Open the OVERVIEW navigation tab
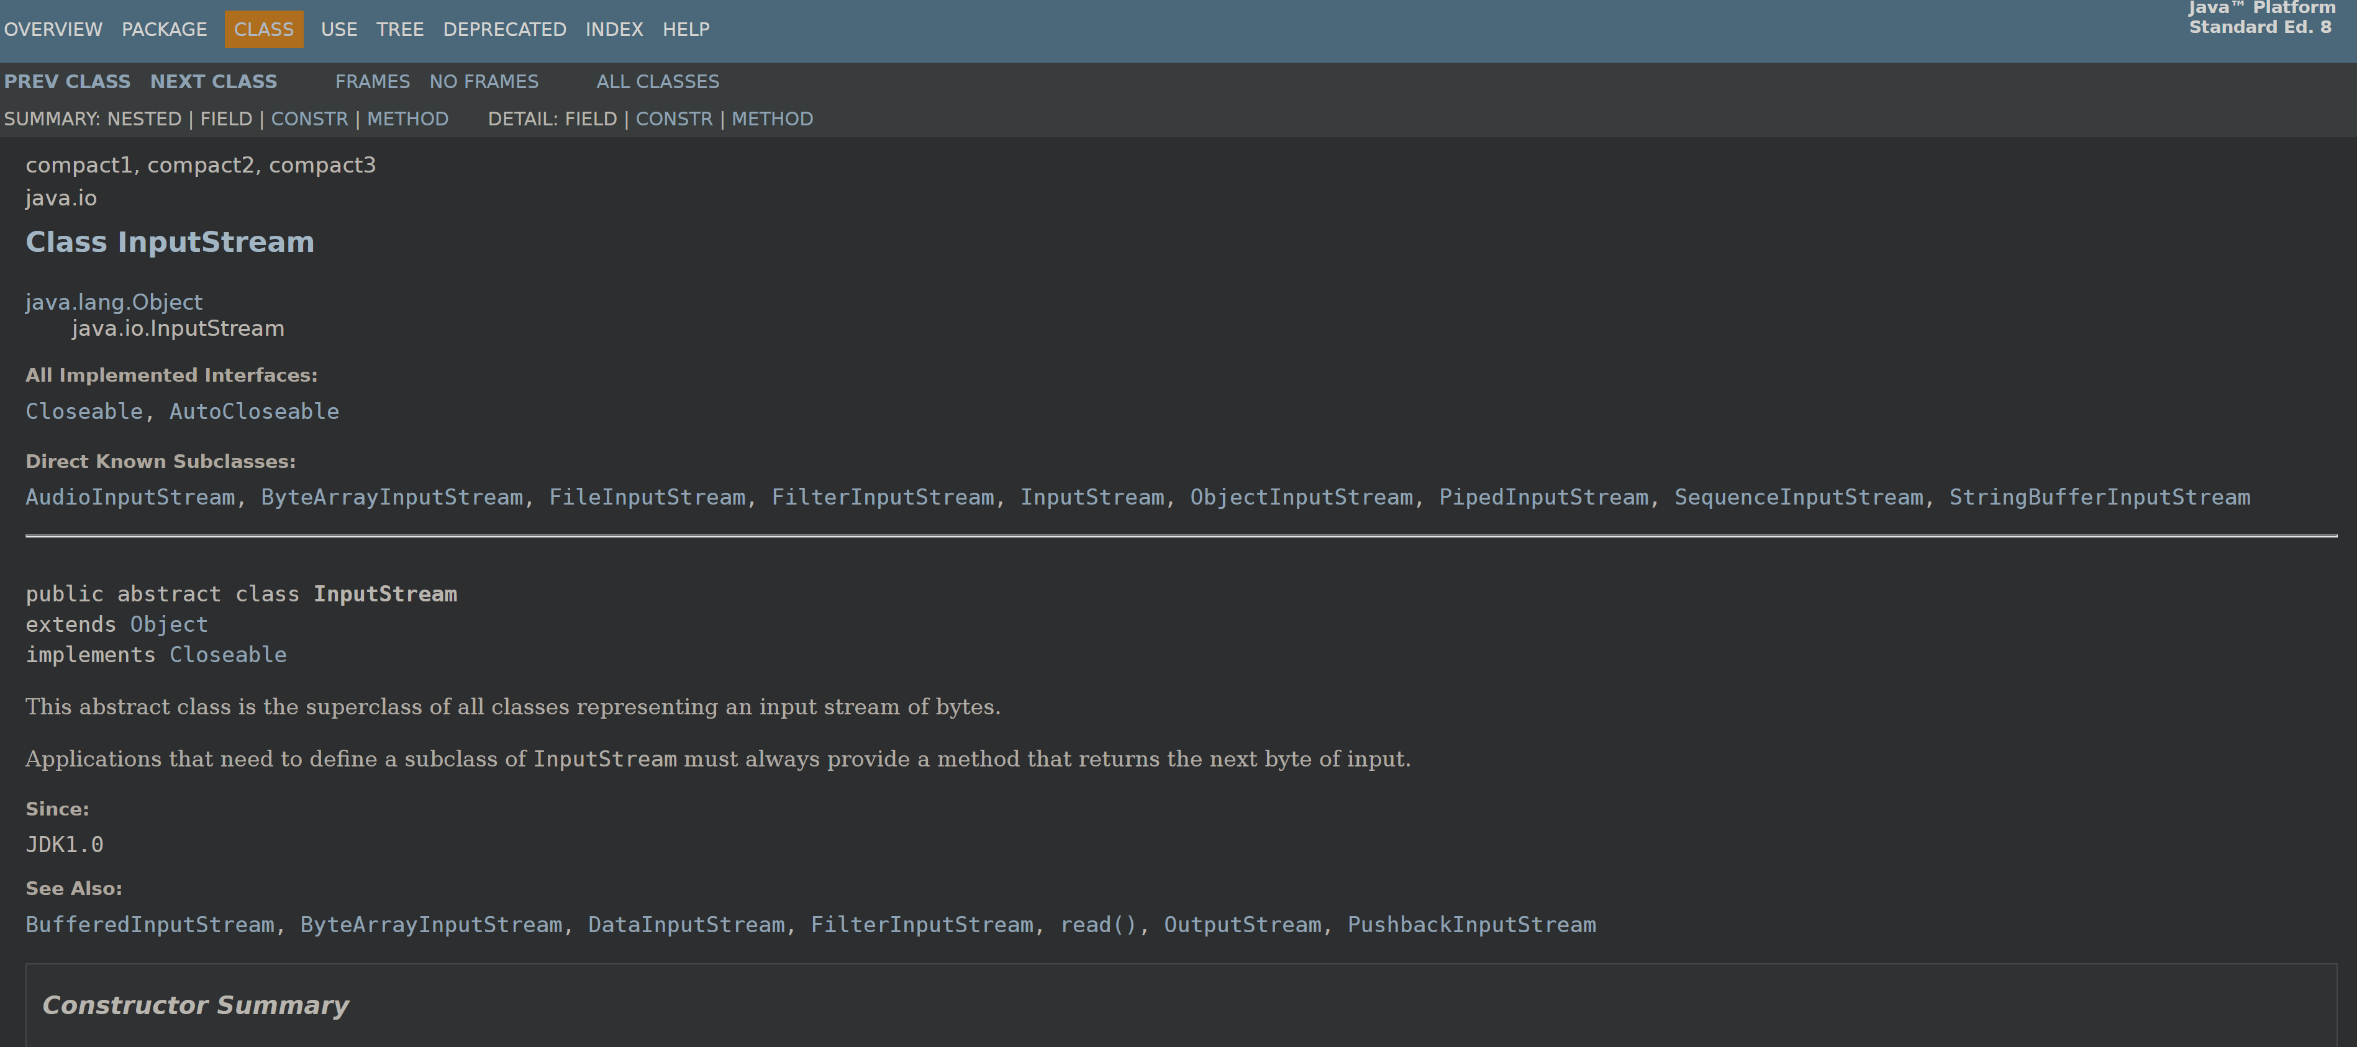Viewport: 2357px width, 1047px height. pyautogui.click(x=53, y=29)
